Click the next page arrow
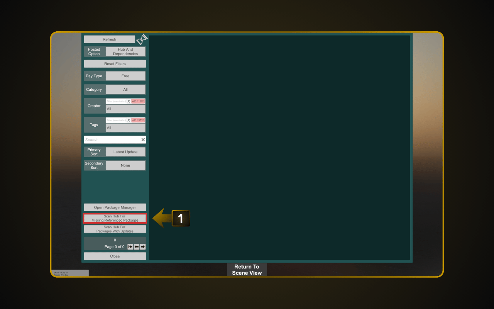This screenshot has width=494, height=309. pos(143,247)
